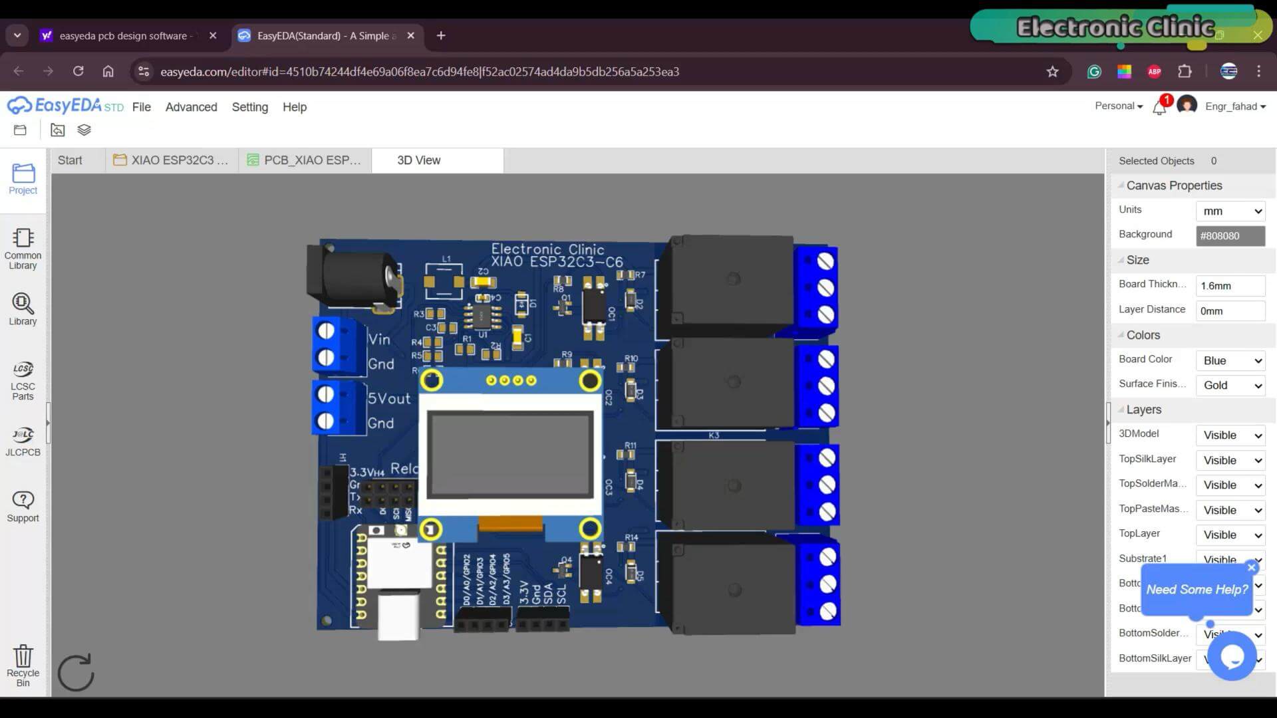Open the Support sidebar icon

tap(23, 507)
